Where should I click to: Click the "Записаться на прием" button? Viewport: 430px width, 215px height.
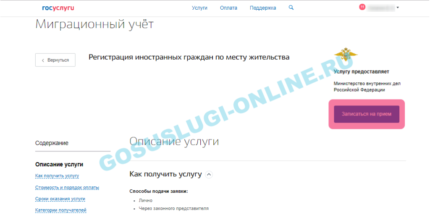coord(367,114)
